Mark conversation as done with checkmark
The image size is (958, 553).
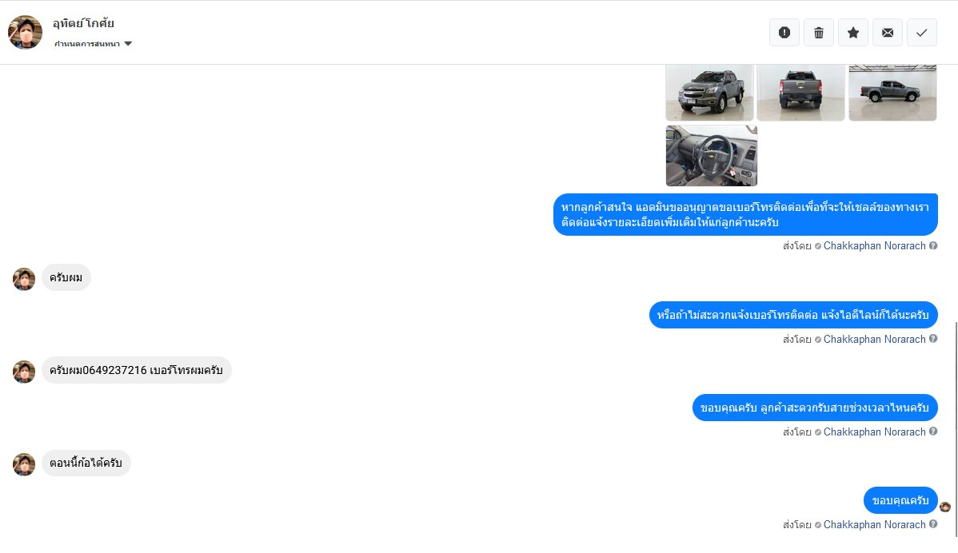pos(922,32)
